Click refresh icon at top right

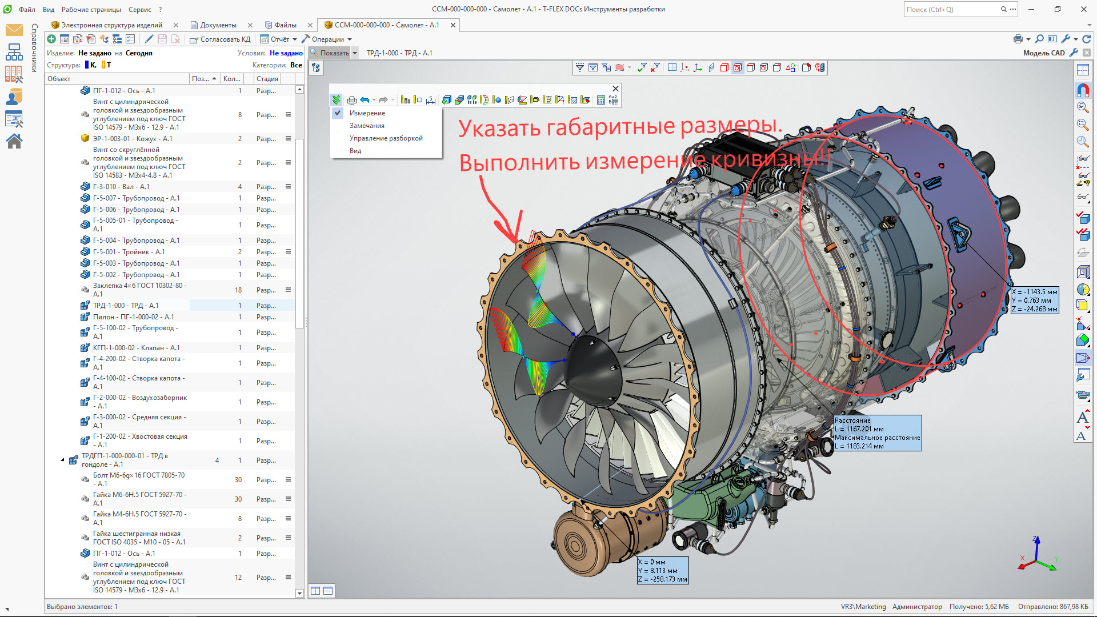pos(1086,39)
